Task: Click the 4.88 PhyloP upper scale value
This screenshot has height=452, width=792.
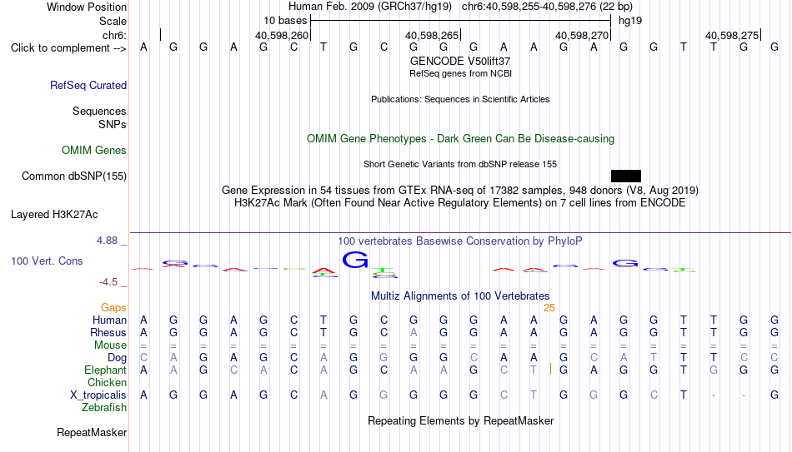Action: pyautogui.click(x=107, y=241)
